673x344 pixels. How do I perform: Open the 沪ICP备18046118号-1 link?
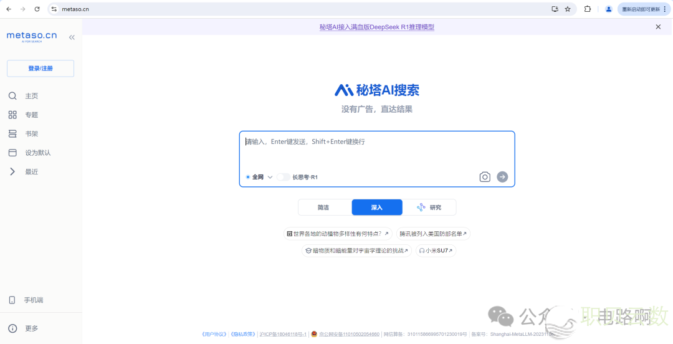(x=283, y=334)
